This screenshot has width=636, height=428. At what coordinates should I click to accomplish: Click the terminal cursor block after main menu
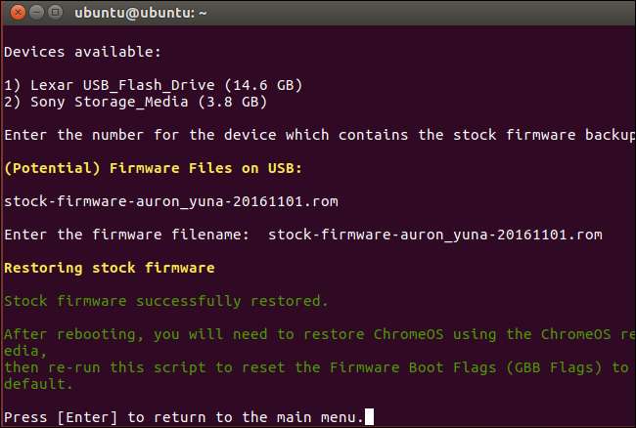[369, 417]
